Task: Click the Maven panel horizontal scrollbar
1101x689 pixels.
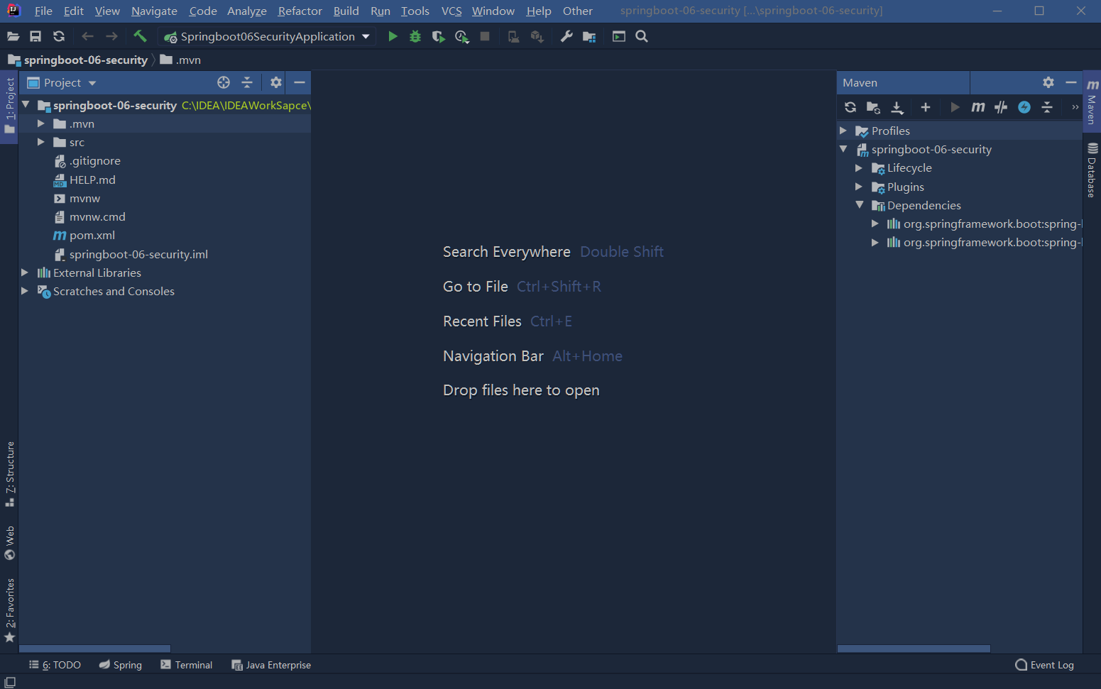Action: click(914, 649)
